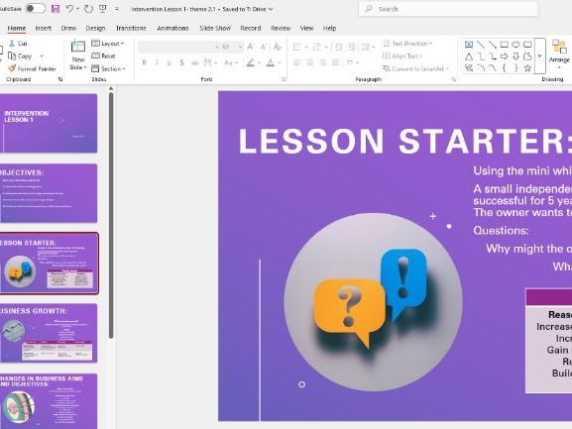The width and height of the screenshot is (572, 429).
Task: Open the Review tab
Action: [x=281, y=28]
